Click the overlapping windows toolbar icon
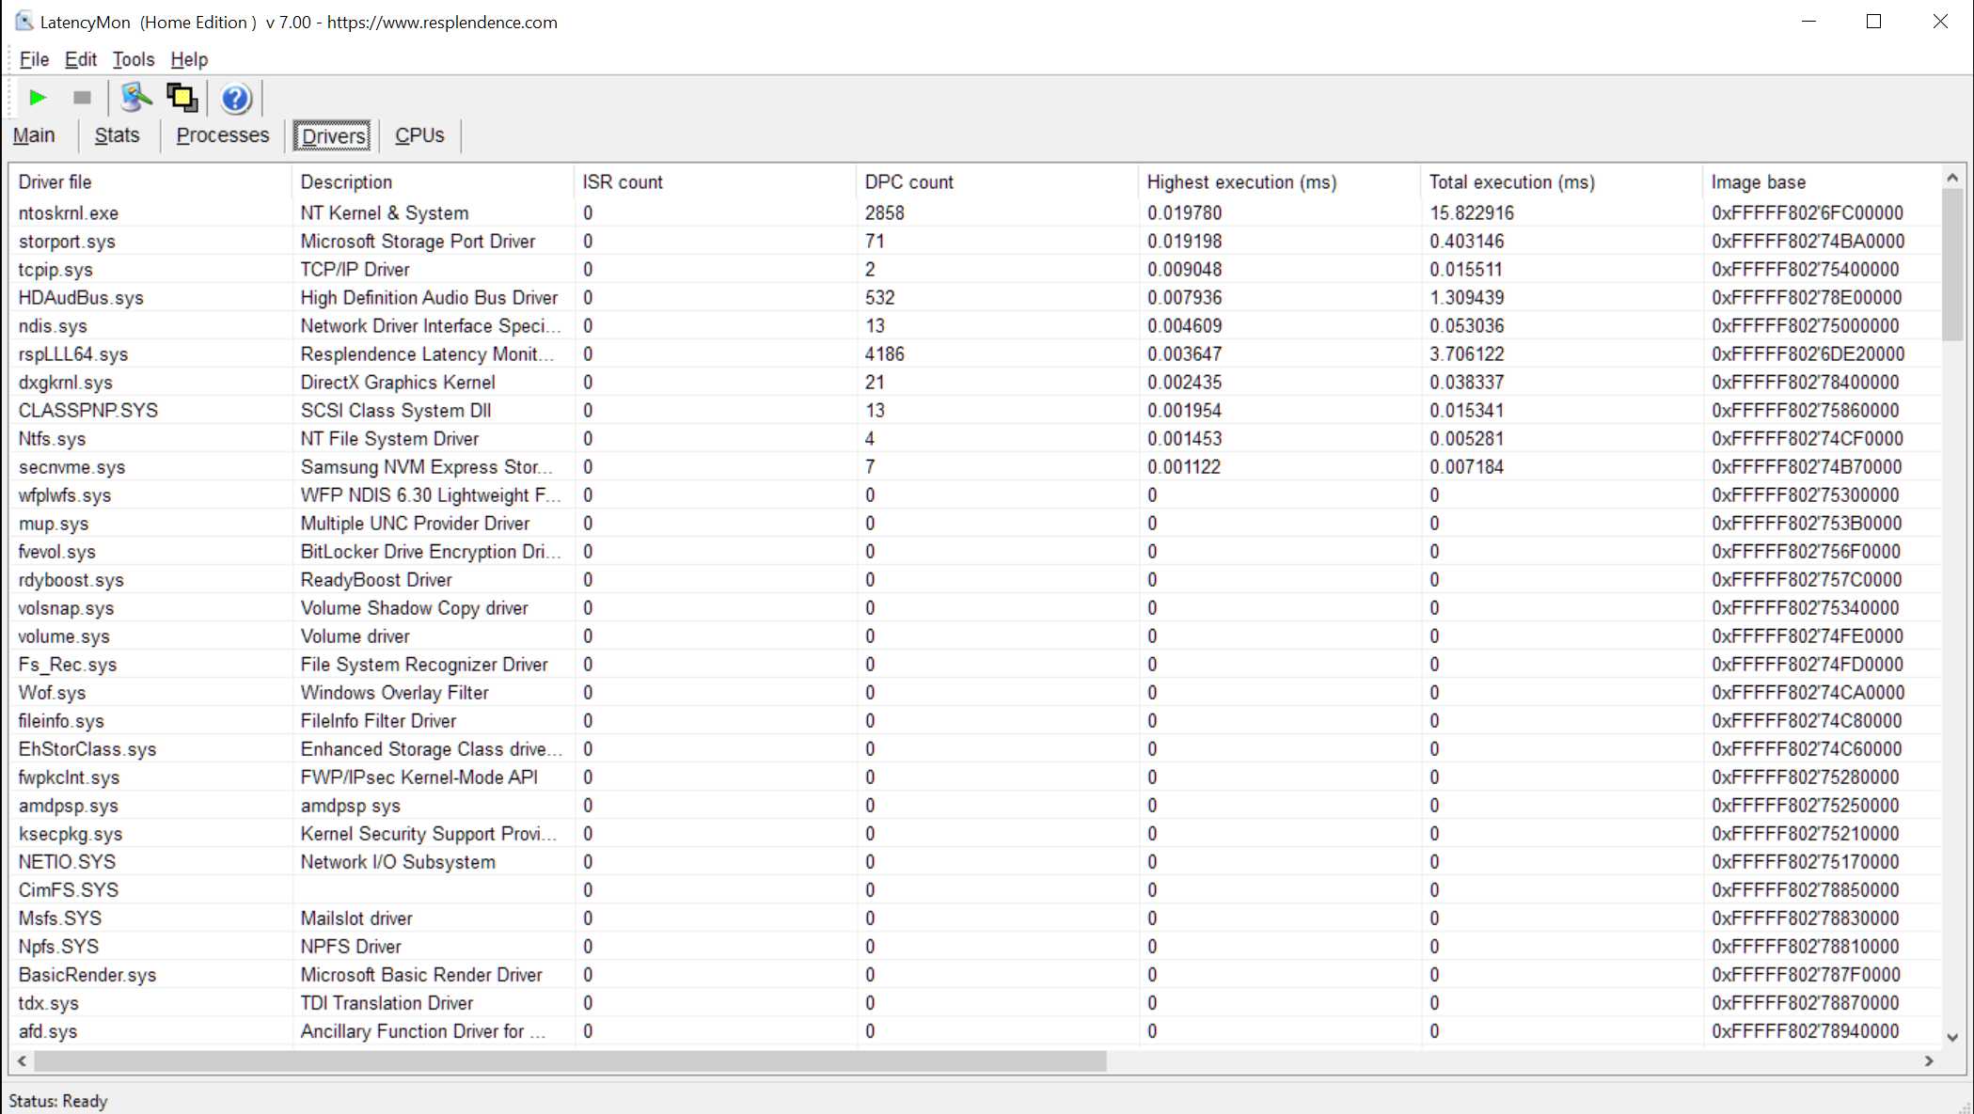This screenshot has height=1114, width=1974. tap(182, 98)
